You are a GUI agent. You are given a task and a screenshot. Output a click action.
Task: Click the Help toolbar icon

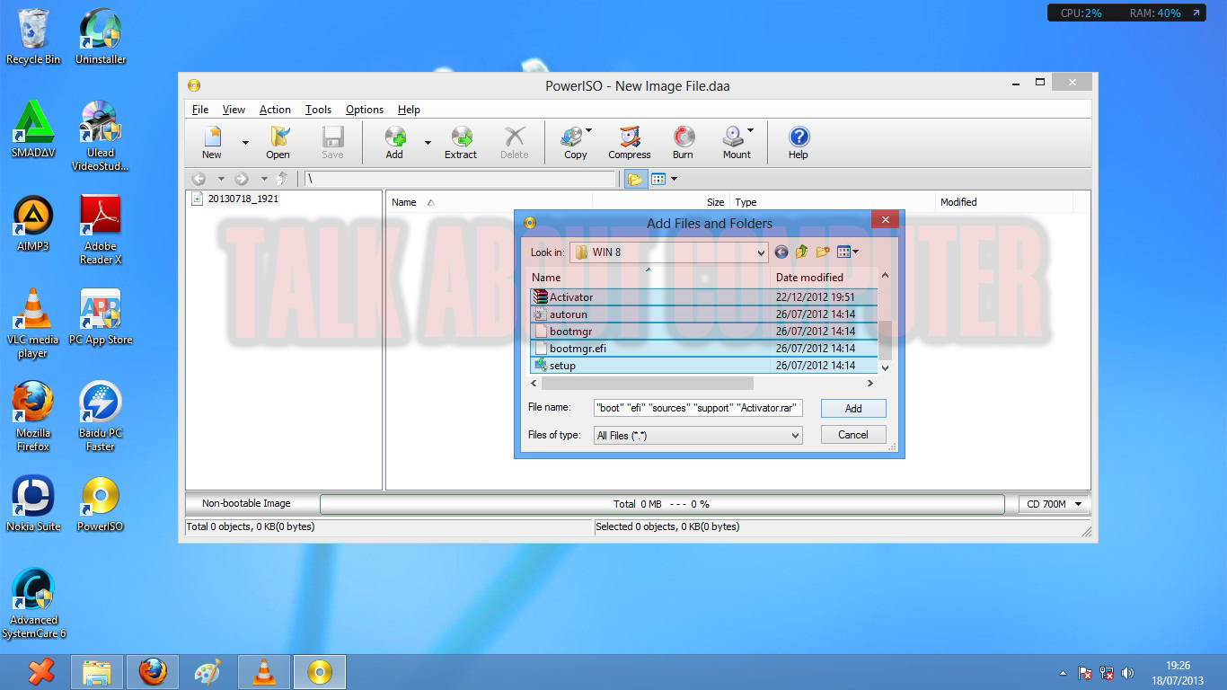799,142
